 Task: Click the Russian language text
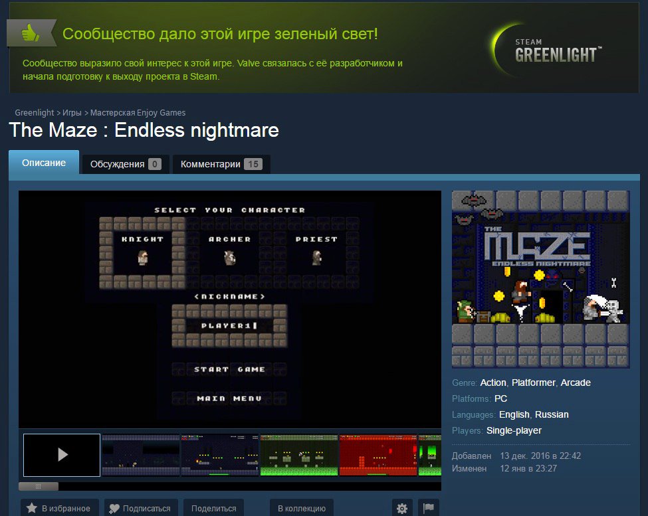pyautogui.click(x=552, y=414)
